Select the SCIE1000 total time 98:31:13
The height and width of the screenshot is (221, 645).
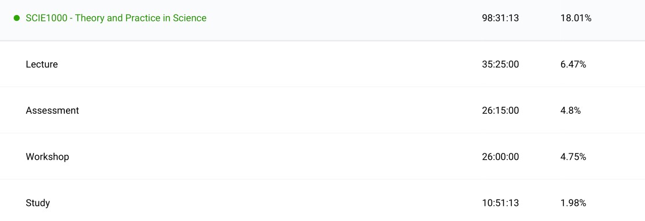tap(500, 18)
